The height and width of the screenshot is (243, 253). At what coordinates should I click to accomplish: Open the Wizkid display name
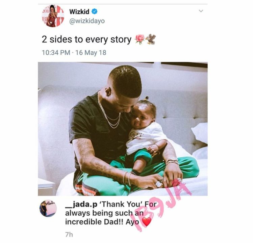click(79, 11)
